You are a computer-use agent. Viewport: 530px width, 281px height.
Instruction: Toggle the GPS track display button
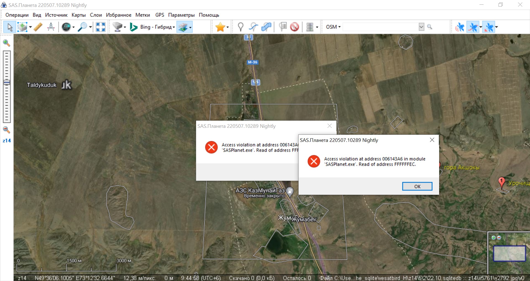point(473,27)
